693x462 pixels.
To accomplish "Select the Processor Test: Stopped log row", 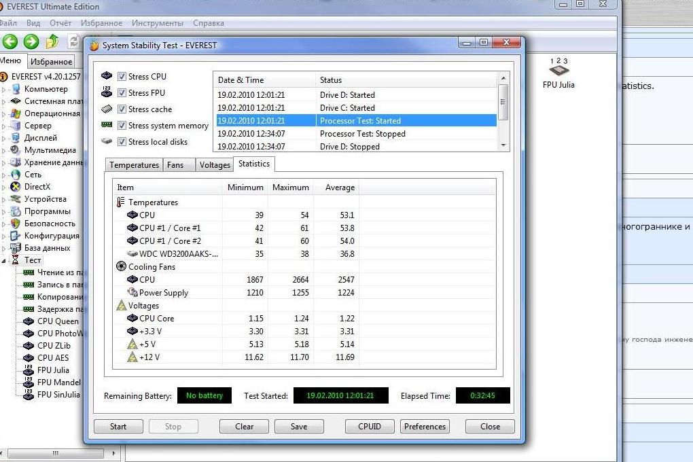I will [362, 134].
